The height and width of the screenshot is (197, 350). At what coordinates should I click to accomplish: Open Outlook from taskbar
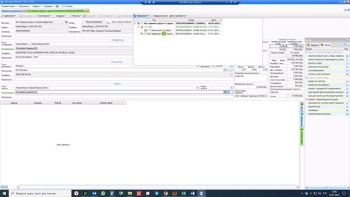94,193
